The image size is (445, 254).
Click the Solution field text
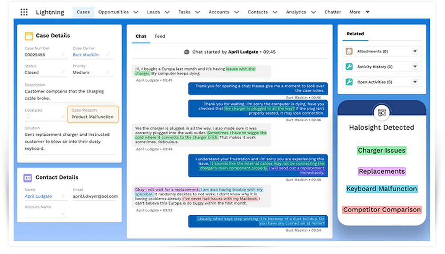pyautogui.click(x=67, y=141)
